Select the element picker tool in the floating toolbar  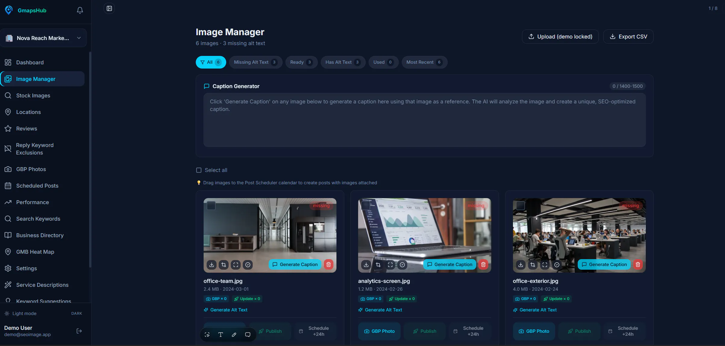[207, 335]
